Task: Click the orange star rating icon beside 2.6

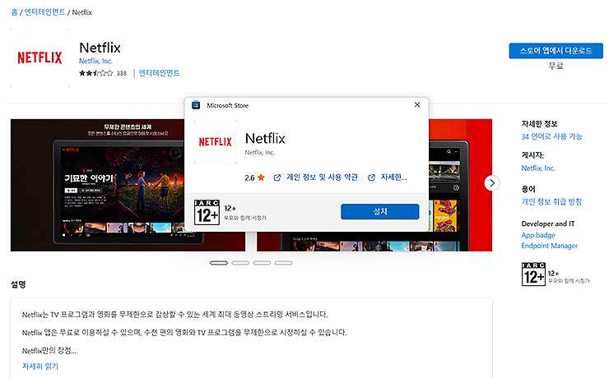Action: point(261,177)
